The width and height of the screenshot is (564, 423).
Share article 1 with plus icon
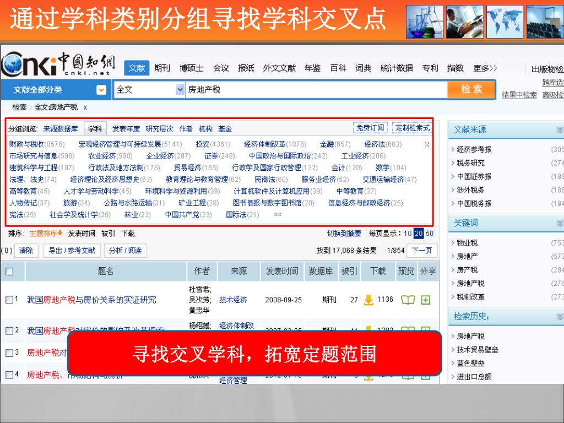(x=426, y=300)
